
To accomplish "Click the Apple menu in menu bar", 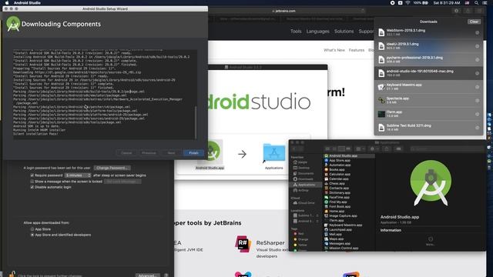I will (7, 3).
